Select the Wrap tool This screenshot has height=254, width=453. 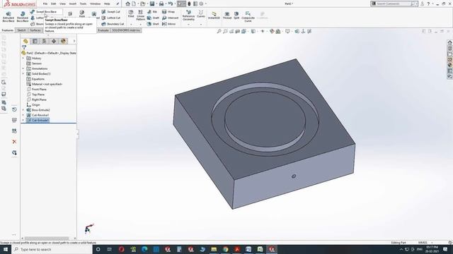tap(168, 12)
